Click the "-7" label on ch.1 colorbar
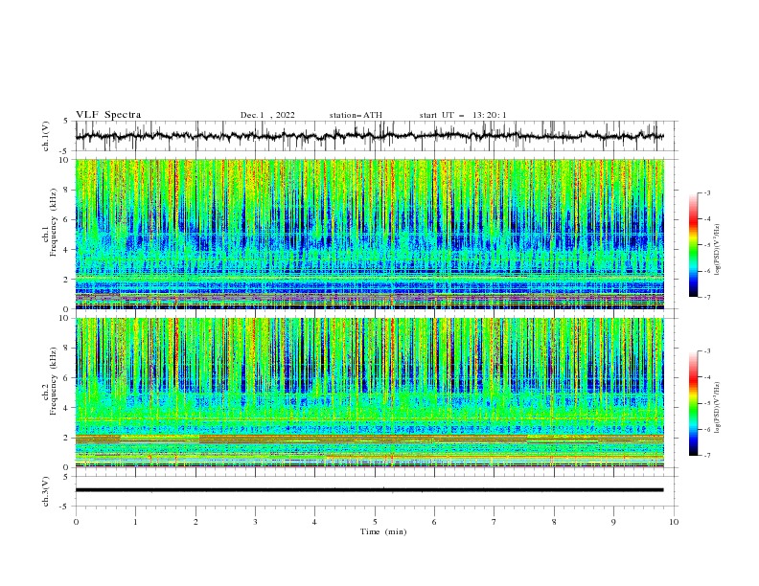 point(707,297)
